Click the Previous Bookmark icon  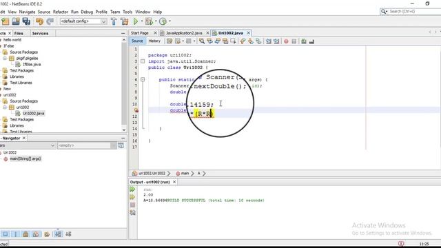point(243,41)
